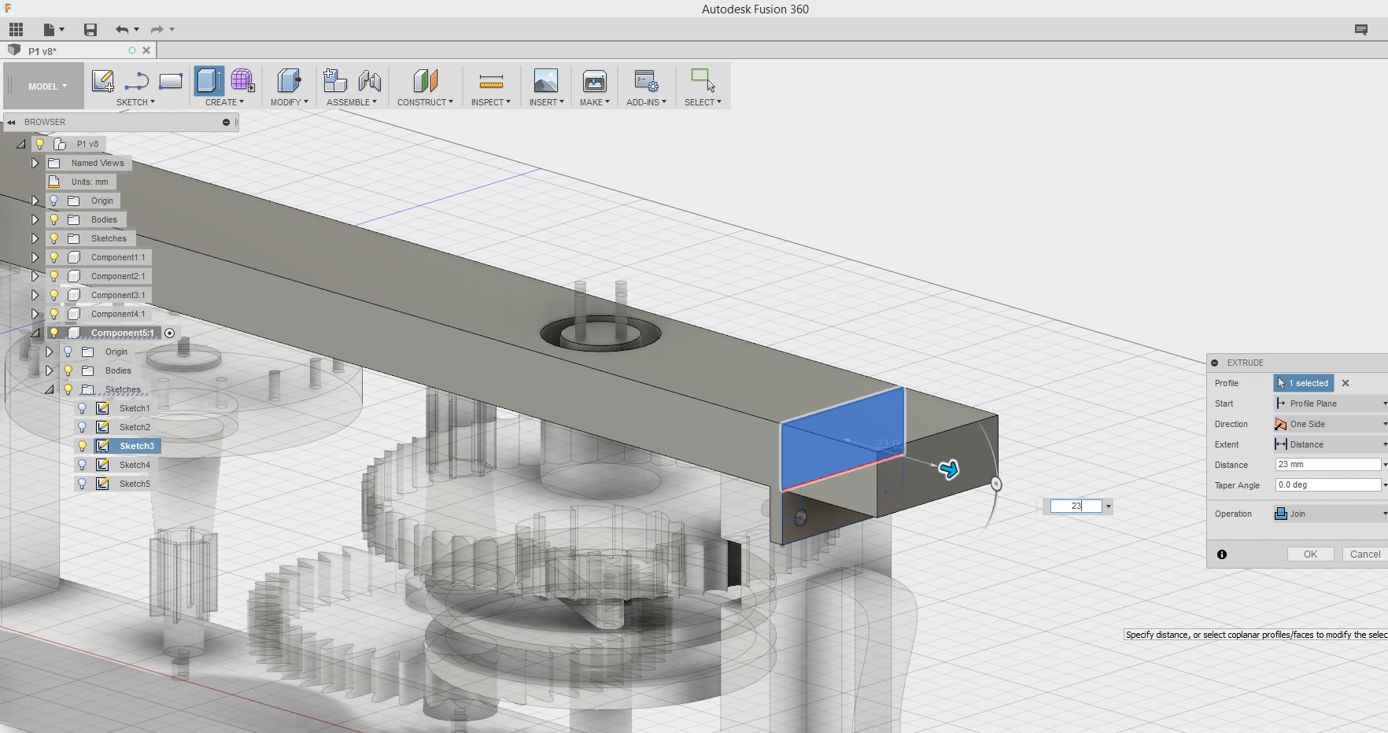Toggle visibility bulb of Sketch3

82,446
